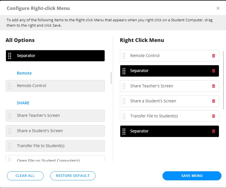Click Open File on Student Computer(s) option
Screen dimensions: 226x188
pyautogui.click(x=55, y=159)
